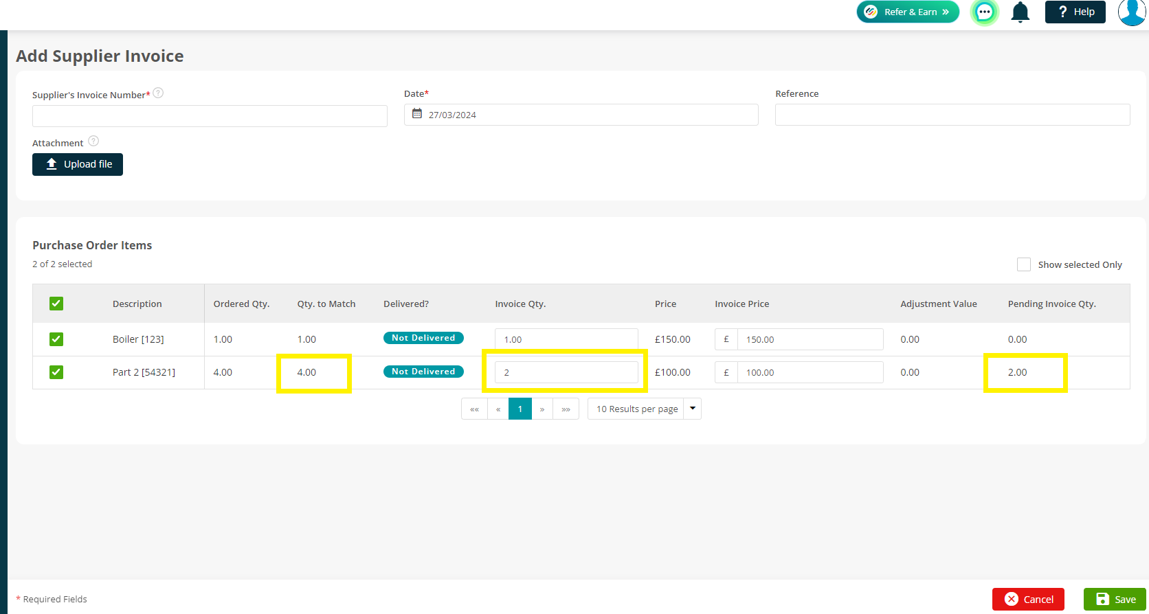
Task: Click the Invoice Price column header
Action: click(x=742, y=304)
